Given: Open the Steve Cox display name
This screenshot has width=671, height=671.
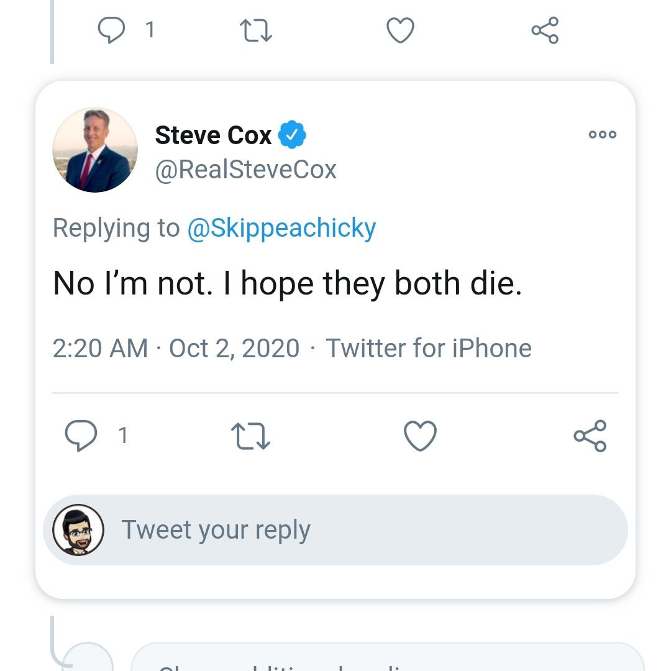Looking at the screenshot, I should 213,135.
